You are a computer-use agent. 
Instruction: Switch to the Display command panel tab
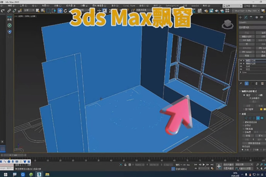click(262, 17)
